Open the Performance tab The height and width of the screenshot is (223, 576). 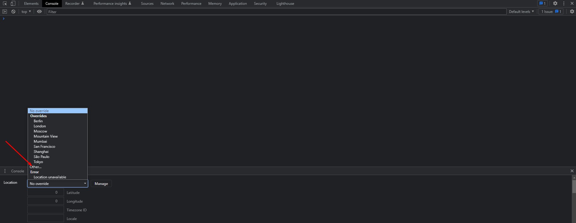coord(191,4)
